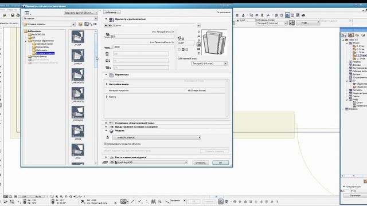Collapse the Оконные обрамления tree folder

[x=26, y=41]
